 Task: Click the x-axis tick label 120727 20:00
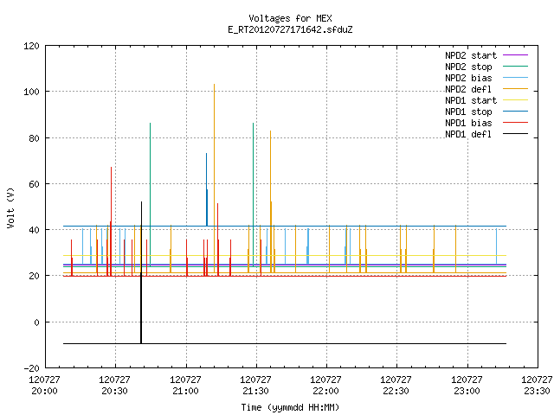[44, 386]
